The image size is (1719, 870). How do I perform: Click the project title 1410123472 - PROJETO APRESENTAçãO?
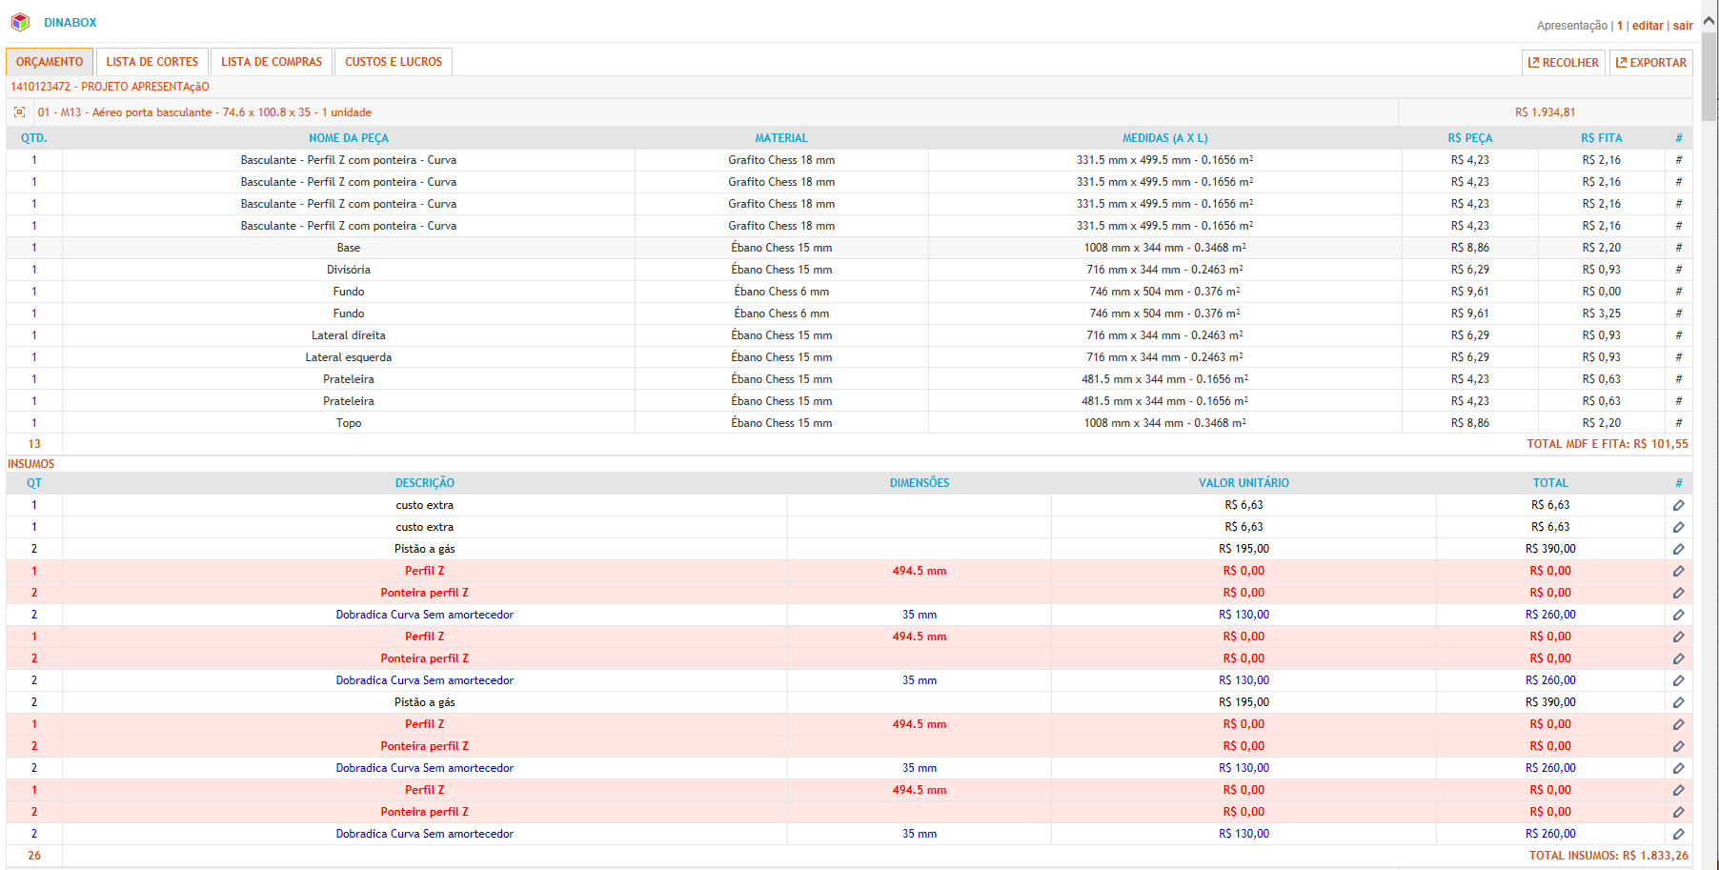click(110, 87)
